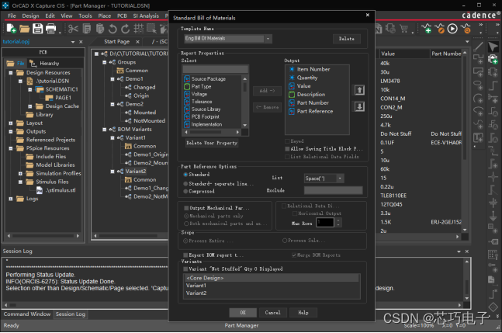Enable Allow Saving Title Block checkbox
502x333 pixels.
(x=287, y=149)
